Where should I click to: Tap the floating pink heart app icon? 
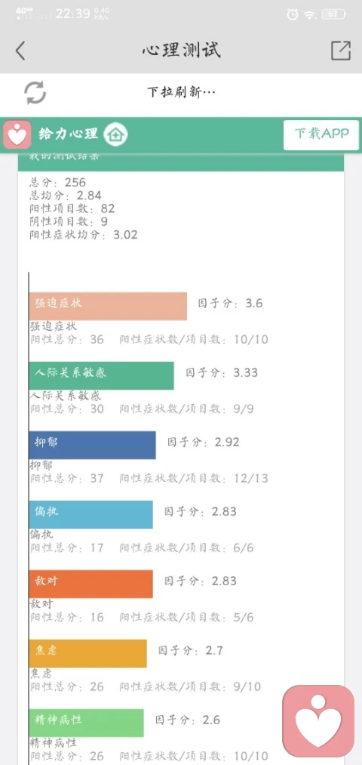[318, 720]
